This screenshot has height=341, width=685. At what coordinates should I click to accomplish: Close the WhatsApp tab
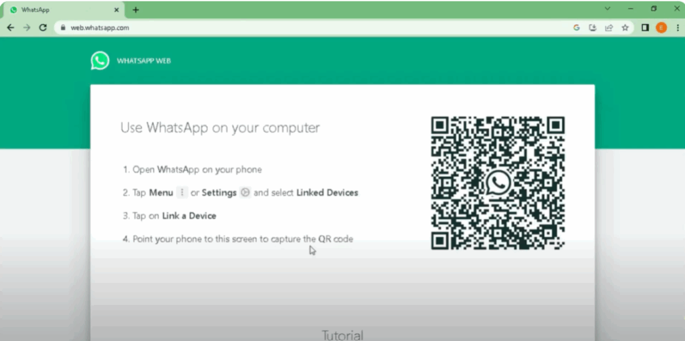[x=116, y=9]
